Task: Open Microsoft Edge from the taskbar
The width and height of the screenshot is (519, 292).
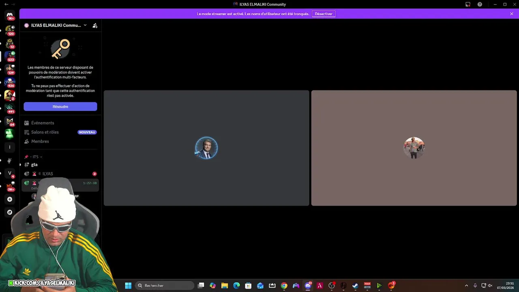Action: pos(236,286)
